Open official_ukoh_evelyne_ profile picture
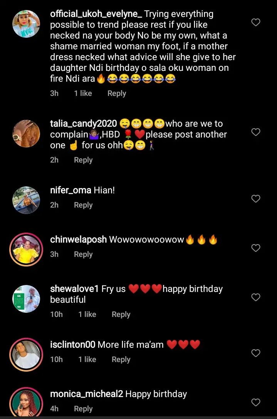277x419 pixels. click(26, 24)
